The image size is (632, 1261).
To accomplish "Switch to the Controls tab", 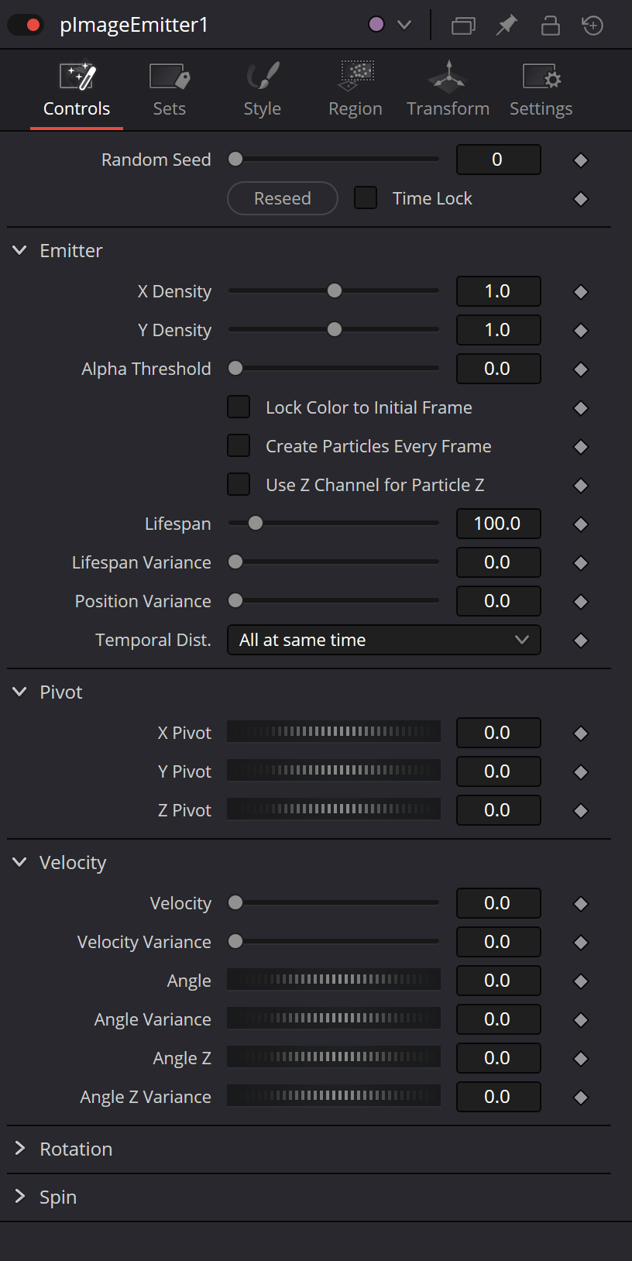I will point(77,90).
